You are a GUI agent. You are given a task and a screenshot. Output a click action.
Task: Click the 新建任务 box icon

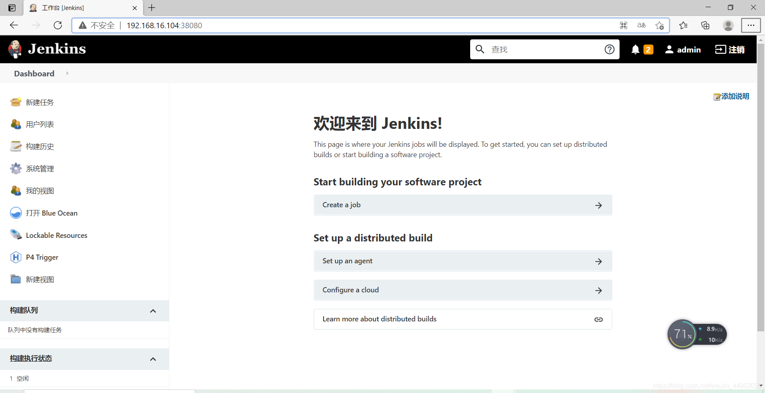pos(16,102)
